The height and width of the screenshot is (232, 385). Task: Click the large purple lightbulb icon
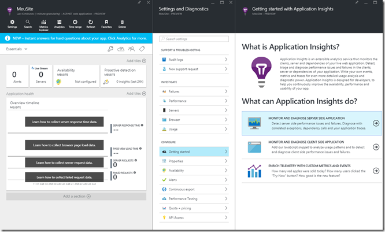click(261, 72)
